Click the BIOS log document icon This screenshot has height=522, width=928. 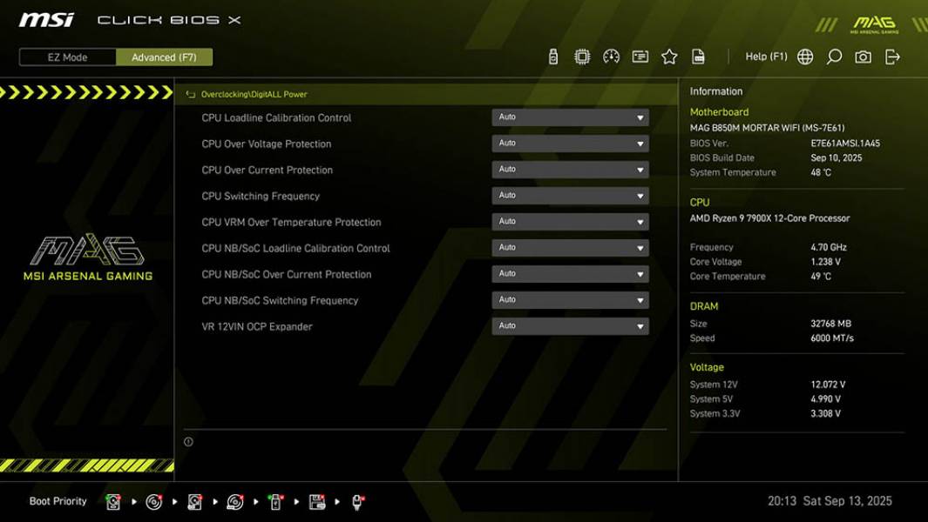point(700,55)
